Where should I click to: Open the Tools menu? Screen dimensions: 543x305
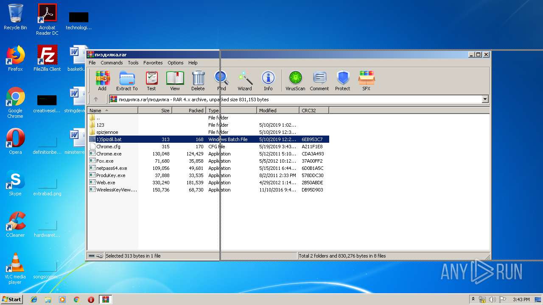[x=133, y=63]
